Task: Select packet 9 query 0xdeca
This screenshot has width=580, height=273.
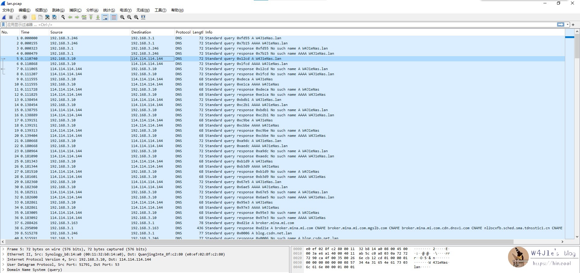Action: (282, 79)
